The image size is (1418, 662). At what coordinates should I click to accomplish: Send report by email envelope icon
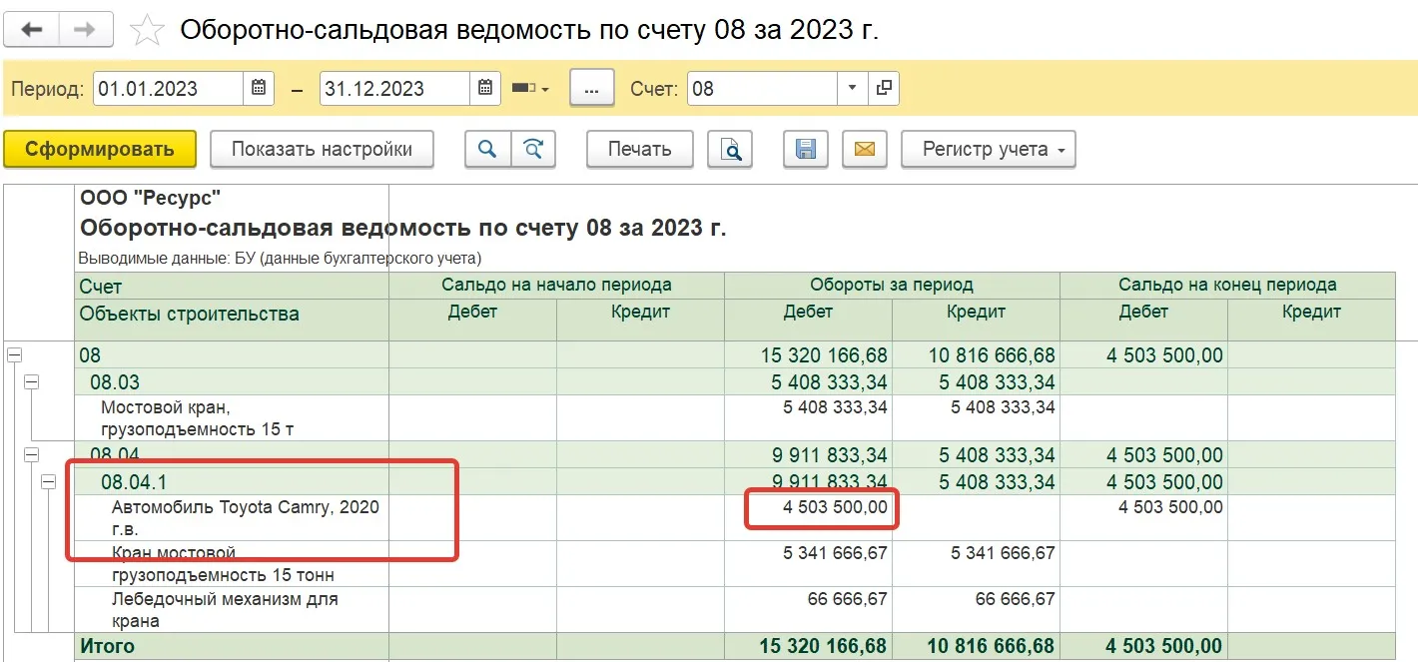tap(864, 150)
